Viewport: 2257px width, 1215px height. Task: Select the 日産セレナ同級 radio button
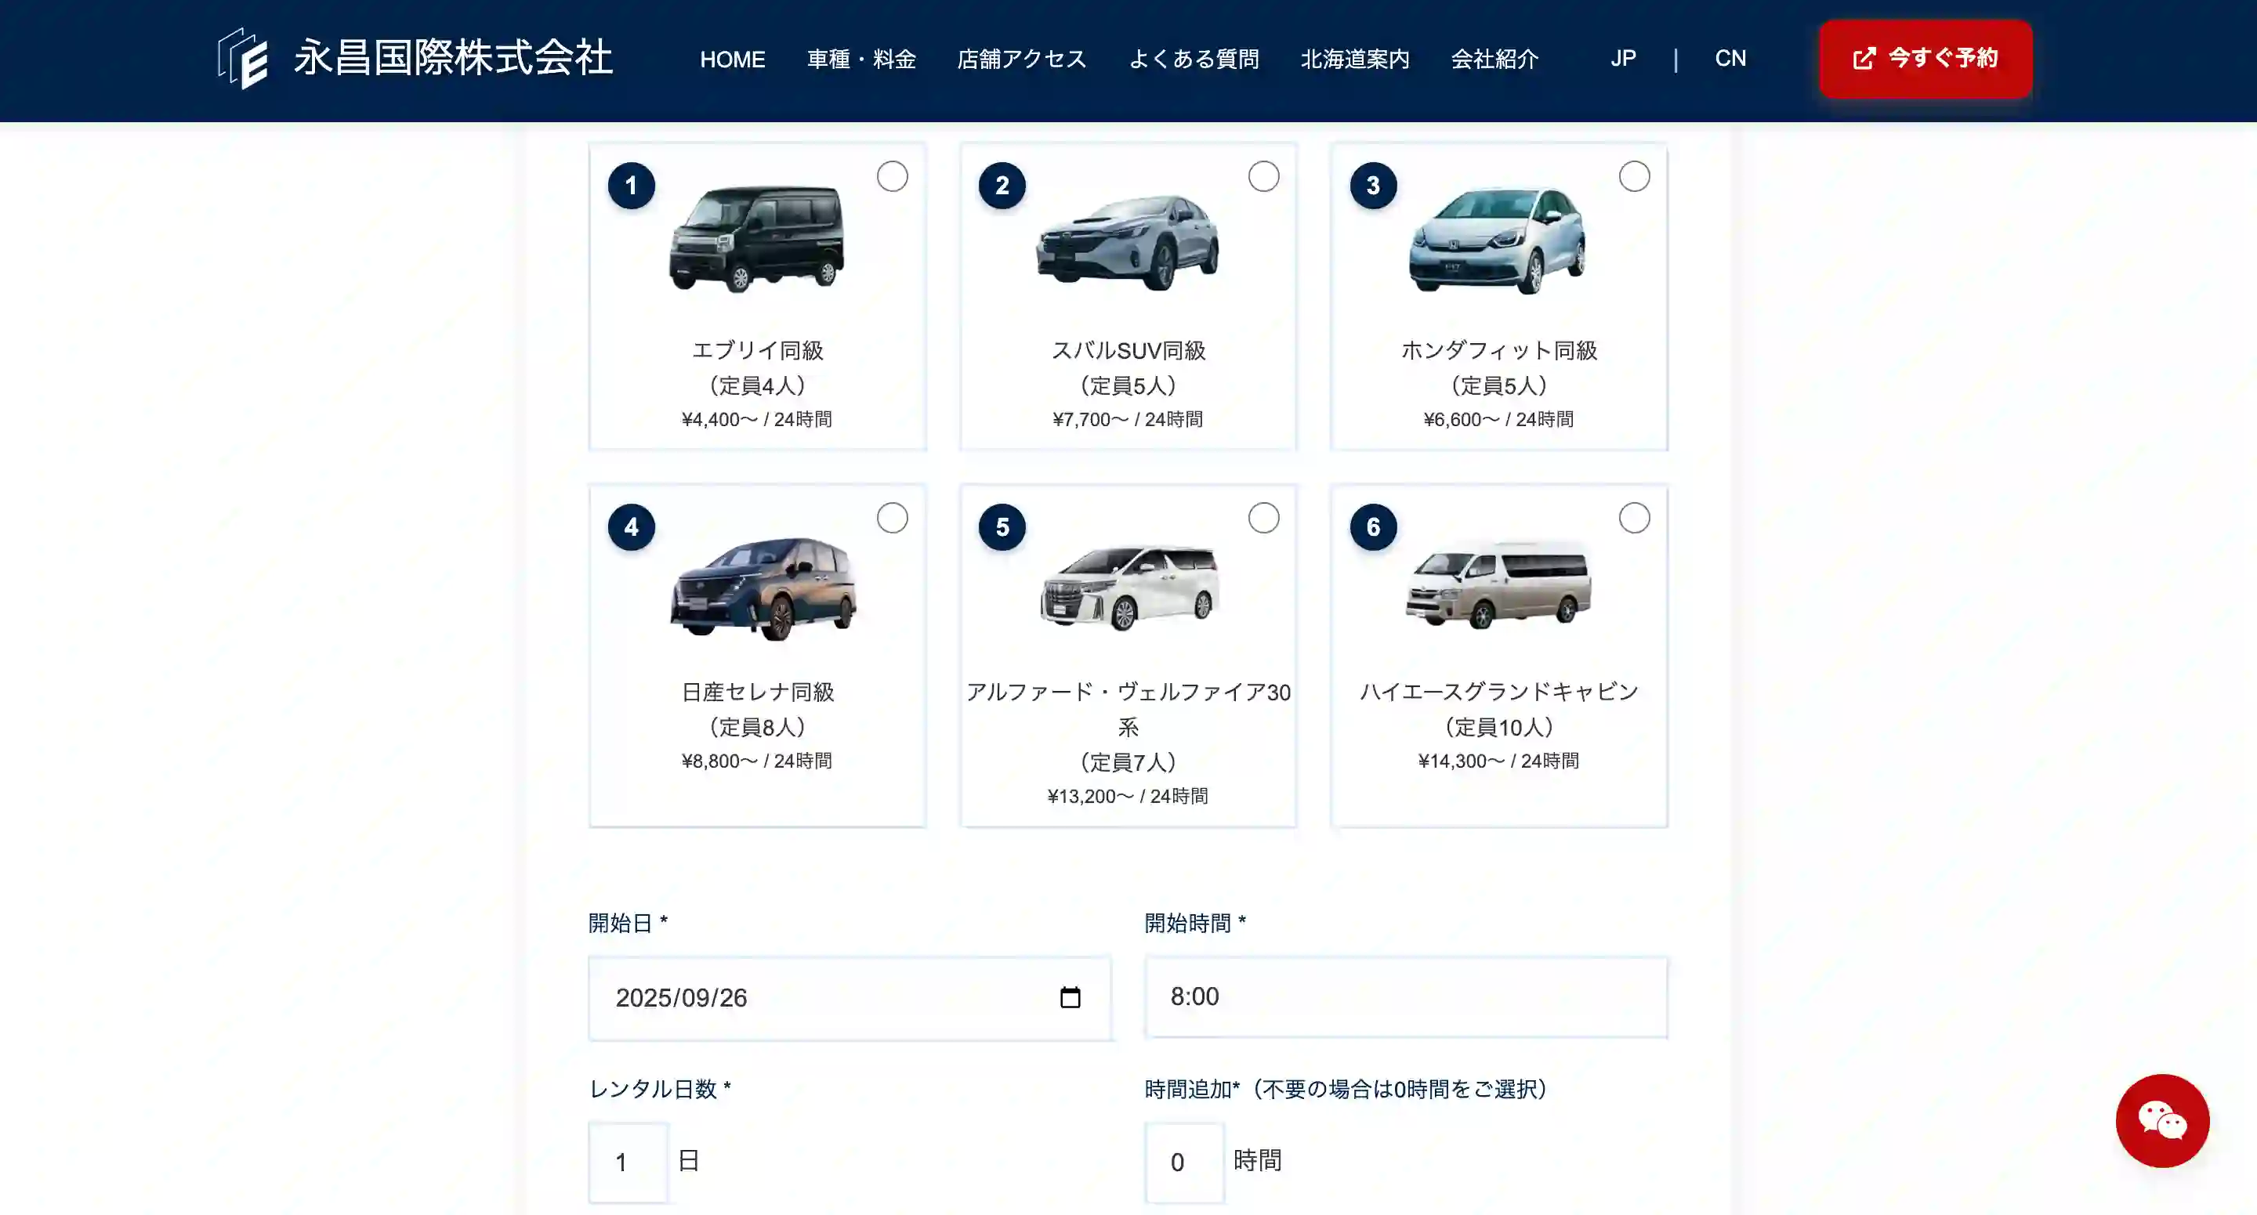pyautogui.click(x=892, y=518)
